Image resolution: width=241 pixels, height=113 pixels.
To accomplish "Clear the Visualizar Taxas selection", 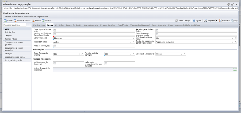I will (x=133, y=42).
